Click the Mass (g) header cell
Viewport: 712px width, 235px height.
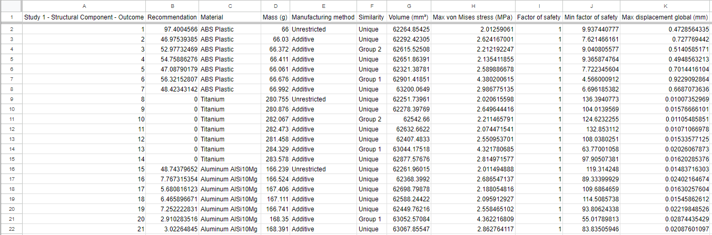pos(275,17)
